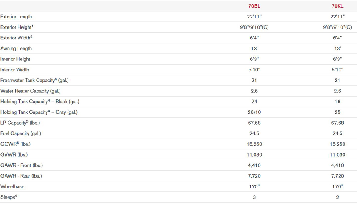Viewport: 357px width, 204px height.
Task: Click 70BL GVWR value 11,030
Action: 254,154
